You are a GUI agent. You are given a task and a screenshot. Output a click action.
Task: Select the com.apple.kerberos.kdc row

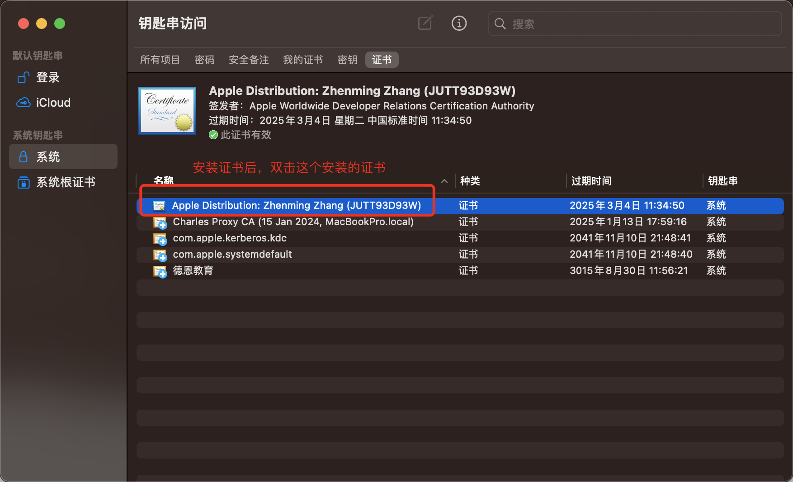(460, 238)
